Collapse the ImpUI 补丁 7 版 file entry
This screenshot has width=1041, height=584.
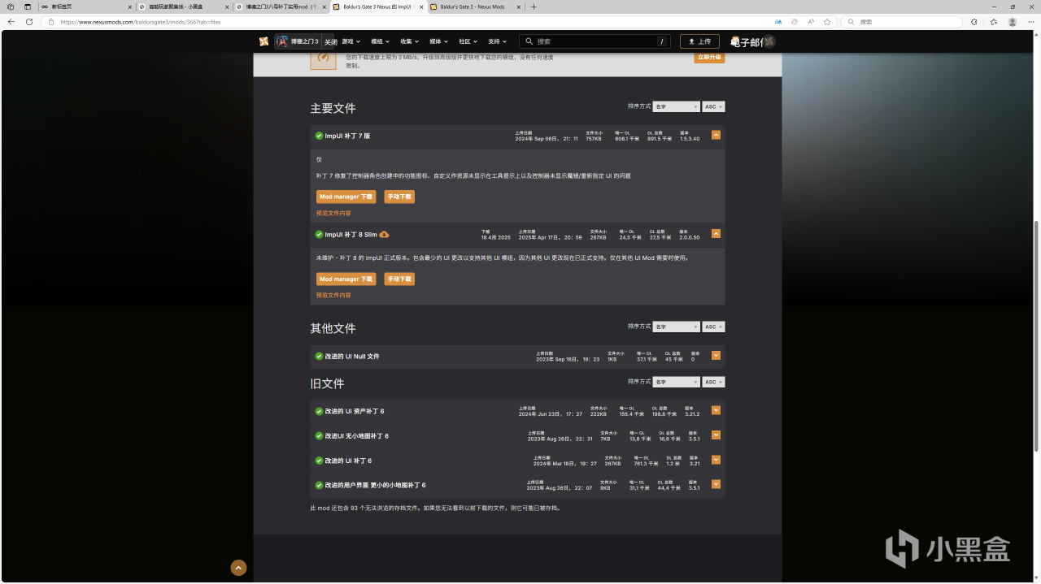pos(716,135)
